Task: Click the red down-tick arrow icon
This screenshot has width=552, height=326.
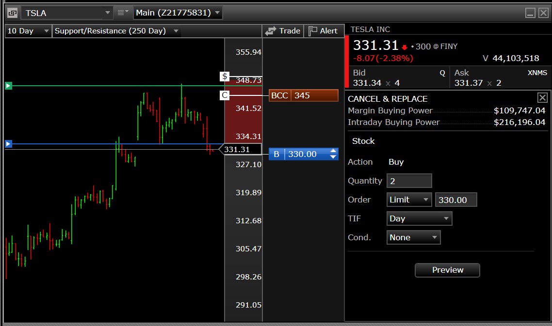Action: (405, 47)
